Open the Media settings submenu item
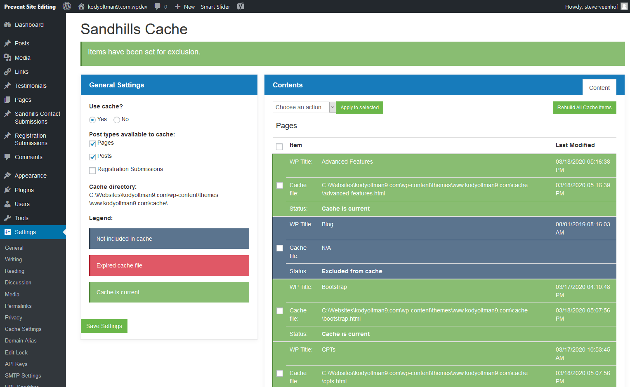This screenshot has height=387, width=630. click(x=12, y=294)
